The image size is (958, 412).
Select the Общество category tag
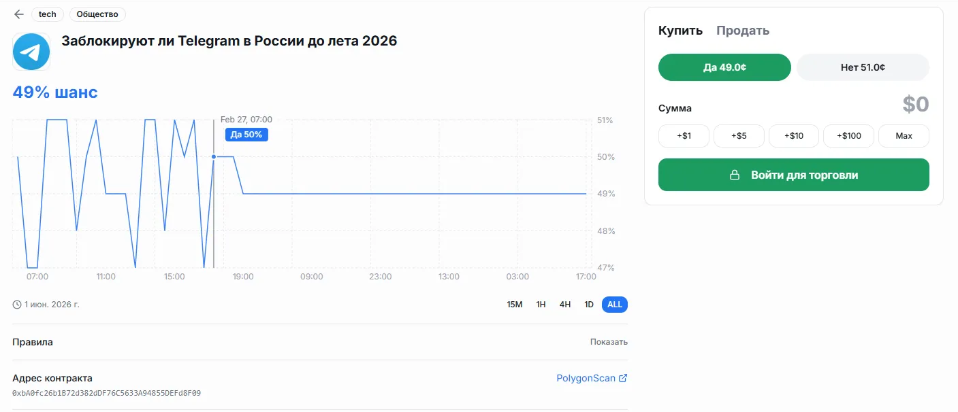coord(97,14)
